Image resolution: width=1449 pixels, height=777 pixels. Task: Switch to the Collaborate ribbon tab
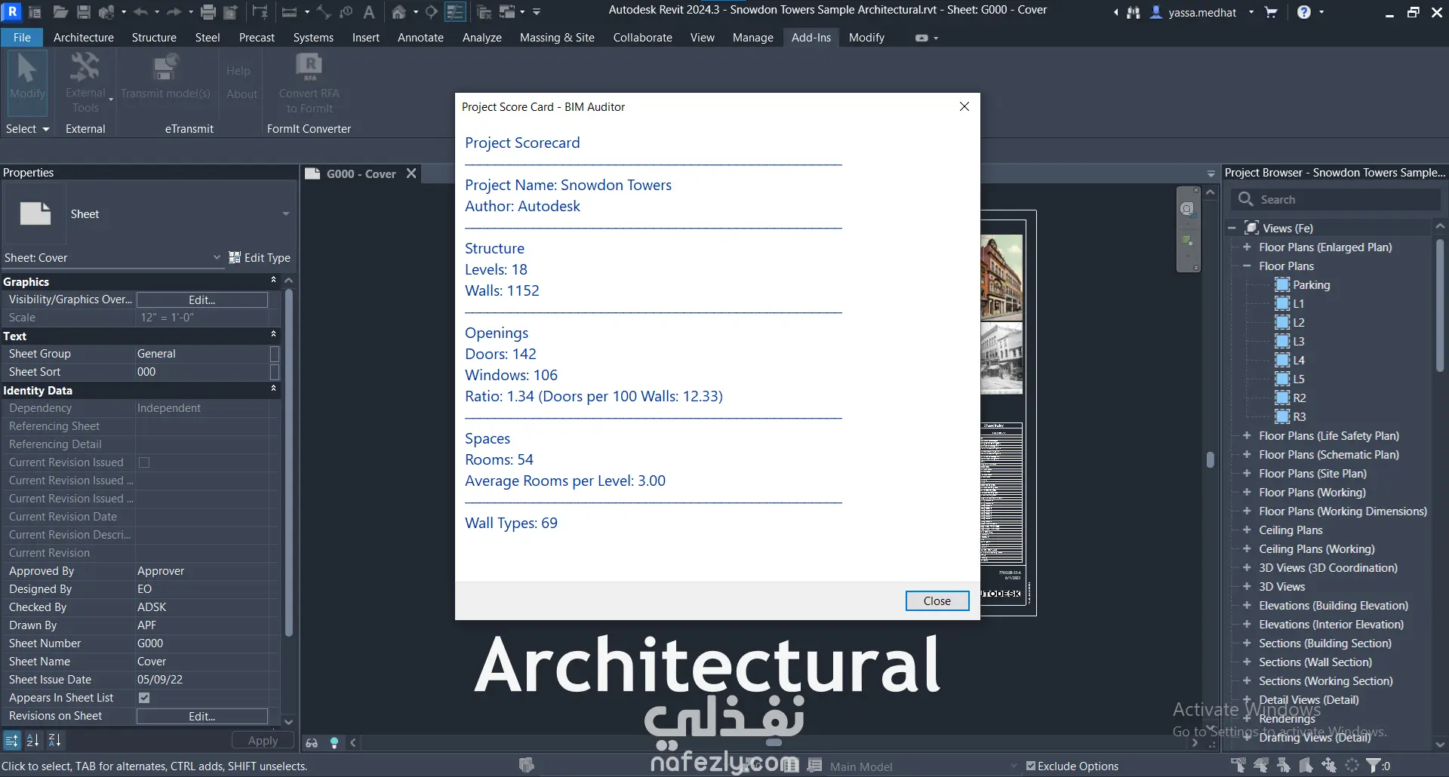(642, 38)
